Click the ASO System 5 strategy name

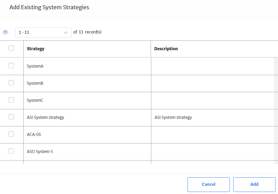click(x=40, y=152)
